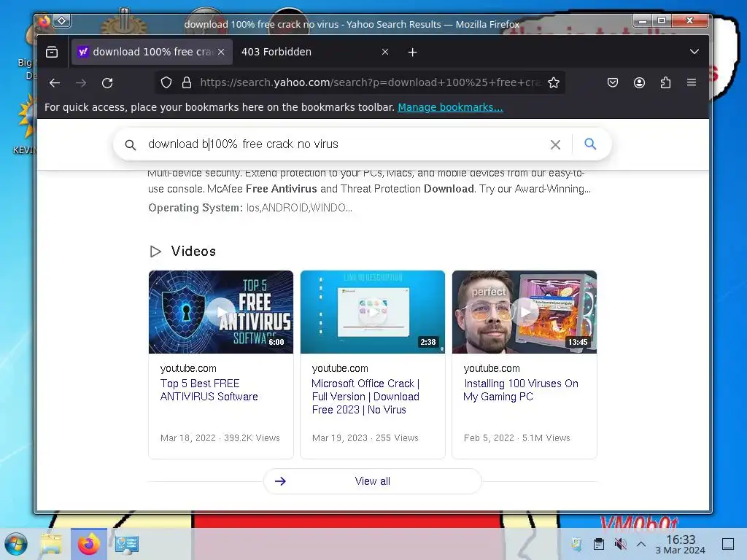
Task: Open Installing 100 Viruses On My Gaming PC link
Action: 521,390
